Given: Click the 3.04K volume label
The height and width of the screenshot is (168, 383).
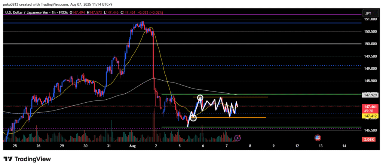Looking at the screenshot, I should pos(370,140).
